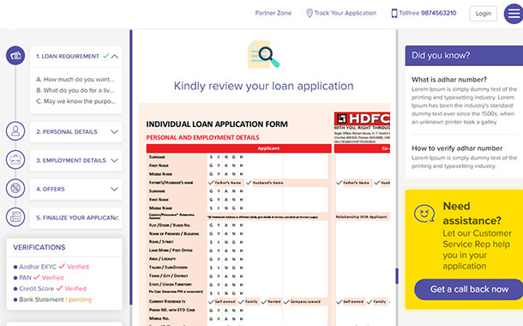This screenshot has width=523, height=326.
Task: Toggle applicant Self owned residence checkbox
Action: coord(211,302)
